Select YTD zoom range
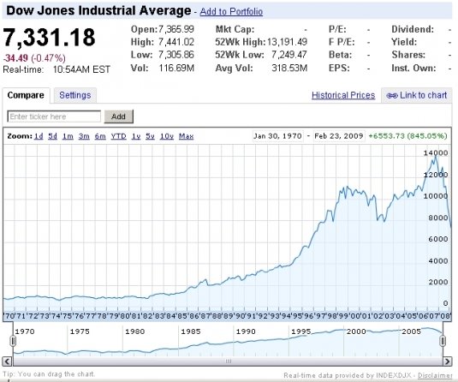The width and height of the screenshot is (458, 382). coord(119,136)
